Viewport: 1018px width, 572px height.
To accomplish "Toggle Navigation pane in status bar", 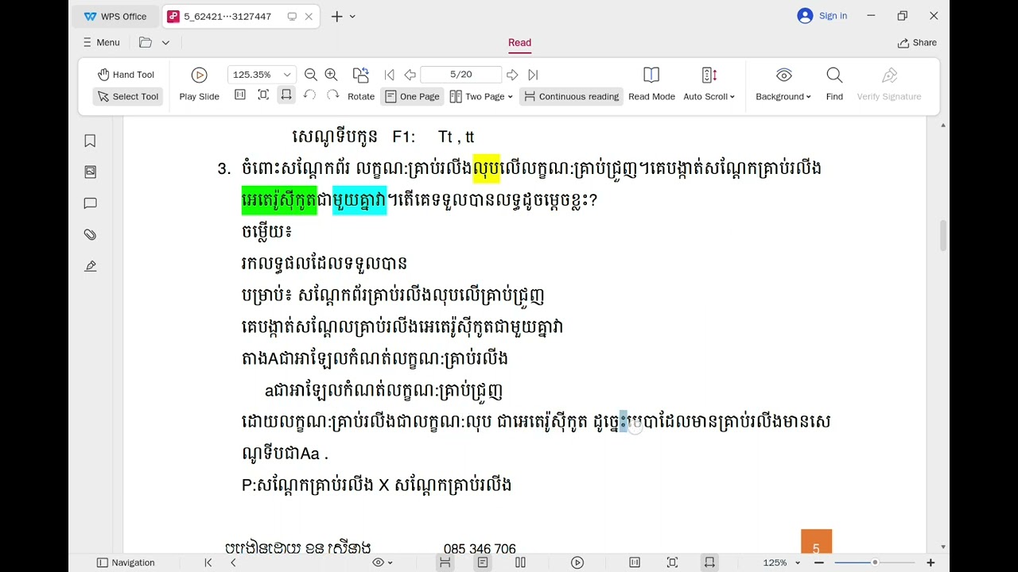I will (x=126, y=562).
